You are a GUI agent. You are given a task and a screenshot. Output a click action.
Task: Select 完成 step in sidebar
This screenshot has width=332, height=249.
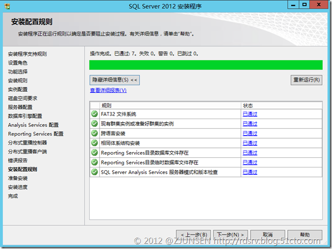13,196
